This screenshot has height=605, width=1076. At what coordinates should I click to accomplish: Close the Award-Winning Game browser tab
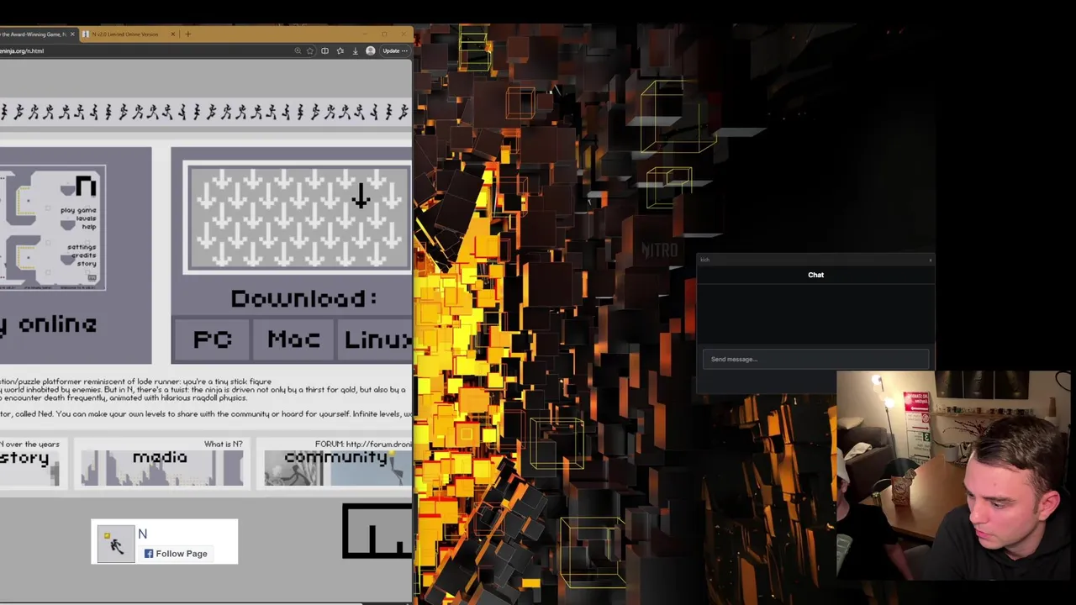pyautogui.click(x=72, y=34)
